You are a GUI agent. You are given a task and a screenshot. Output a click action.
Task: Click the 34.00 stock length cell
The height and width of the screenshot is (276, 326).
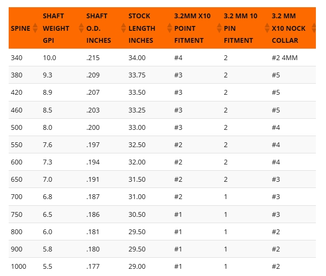pos(137,58)
